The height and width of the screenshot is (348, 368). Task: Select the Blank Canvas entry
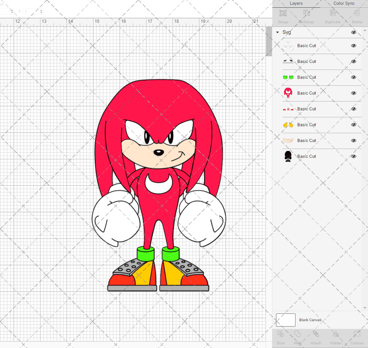(310, 320)
